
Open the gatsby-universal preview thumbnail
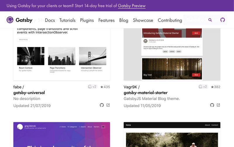point(62,54)
